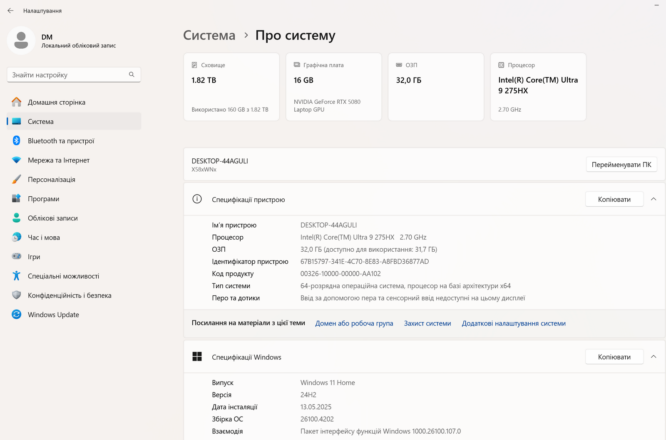Click the Графічна плата card icon
Image resolution: width=666 pixels, height=440 pixels.
(297, 65)
